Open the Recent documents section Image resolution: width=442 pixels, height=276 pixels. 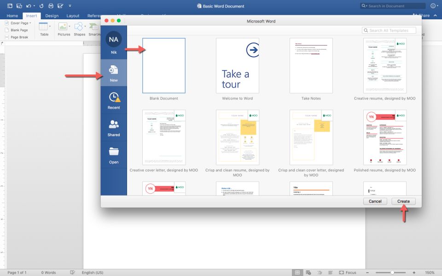[113, 100]
